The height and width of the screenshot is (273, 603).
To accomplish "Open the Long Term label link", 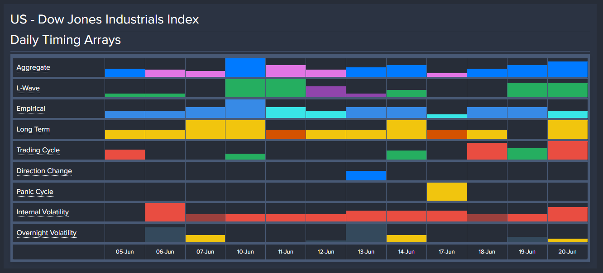I will click(33, 130).
